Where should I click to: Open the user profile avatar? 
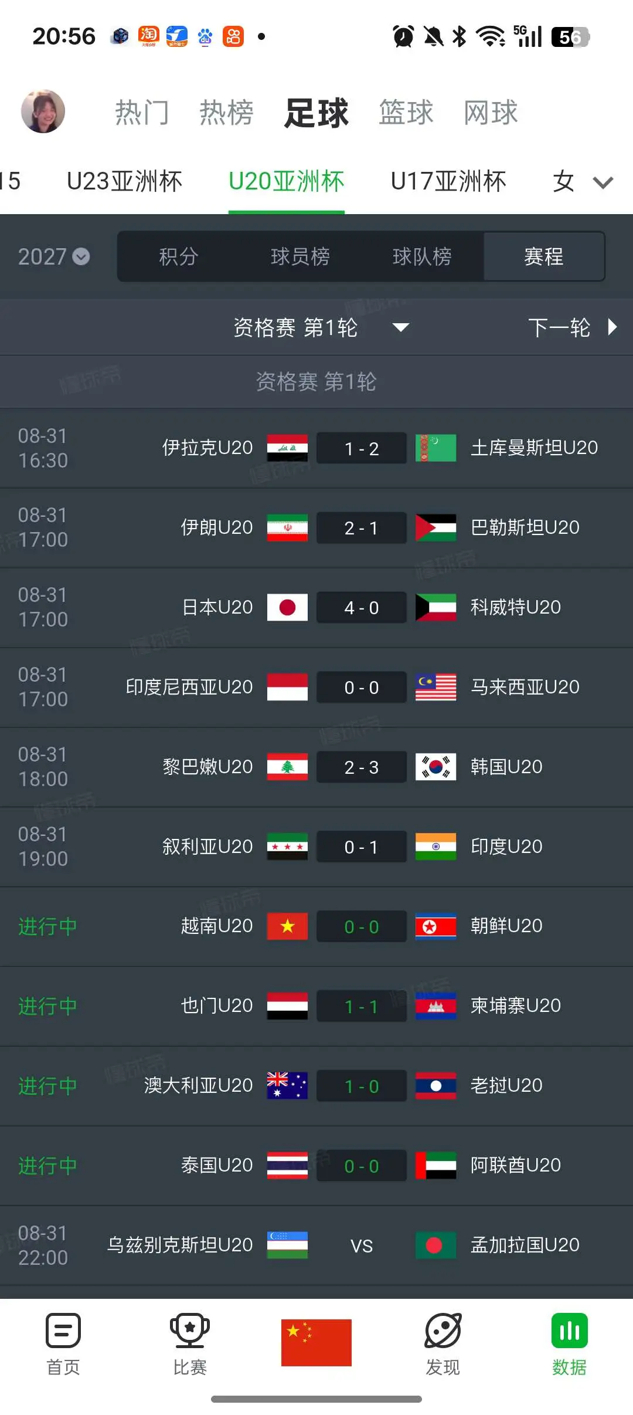(x=43, y=111)
